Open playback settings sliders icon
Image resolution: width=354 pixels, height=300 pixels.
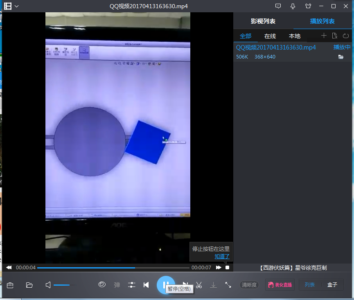[x=131, y=285]
